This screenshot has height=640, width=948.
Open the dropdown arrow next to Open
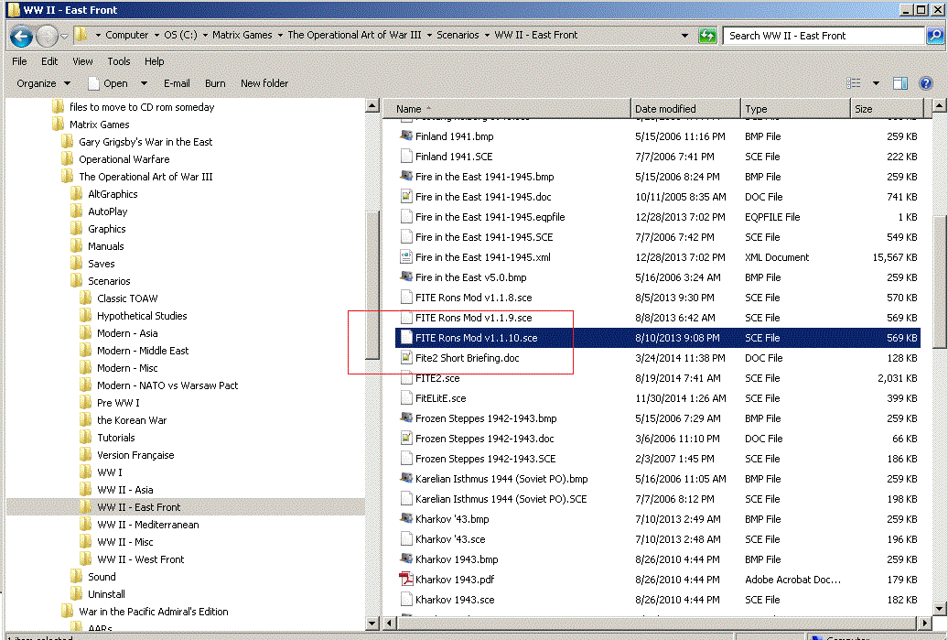coord(144,83)
